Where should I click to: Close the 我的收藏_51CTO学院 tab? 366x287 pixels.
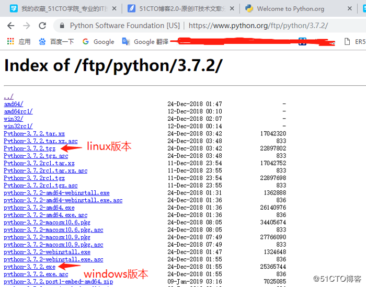(x=114, y=9)
